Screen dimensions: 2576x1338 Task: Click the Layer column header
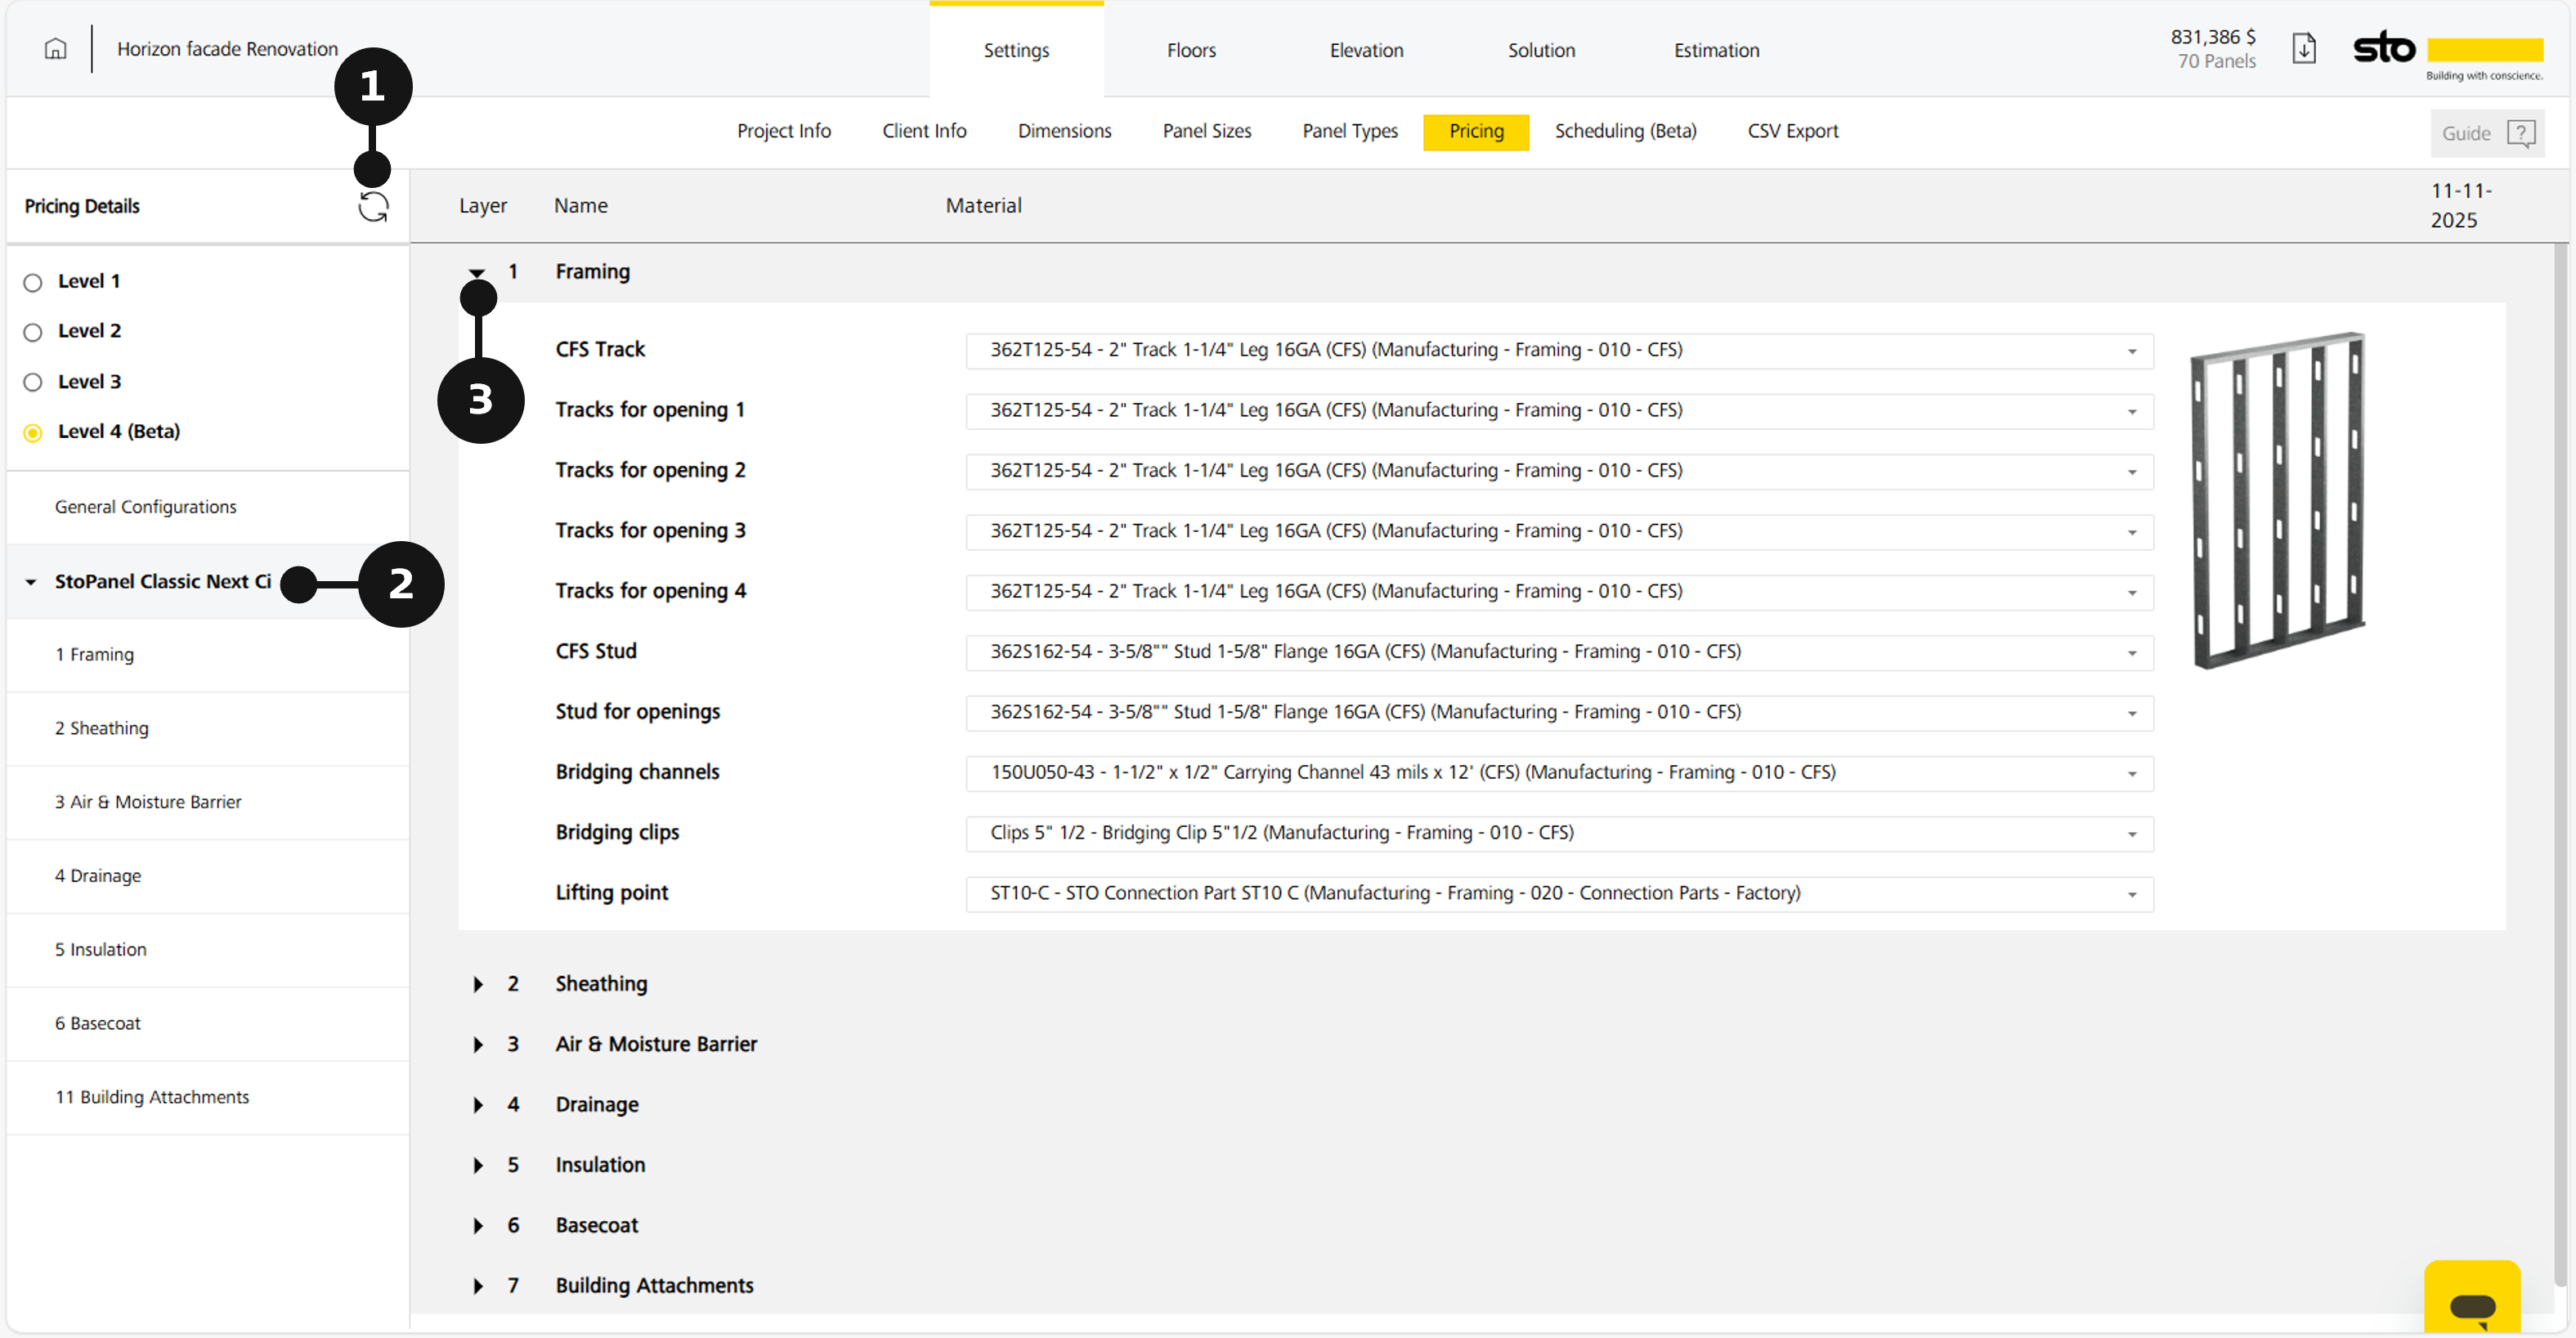coord(483,206)
